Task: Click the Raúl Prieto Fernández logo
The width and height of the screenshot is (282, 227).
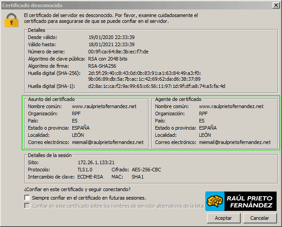Action: (x=241, y=201)
